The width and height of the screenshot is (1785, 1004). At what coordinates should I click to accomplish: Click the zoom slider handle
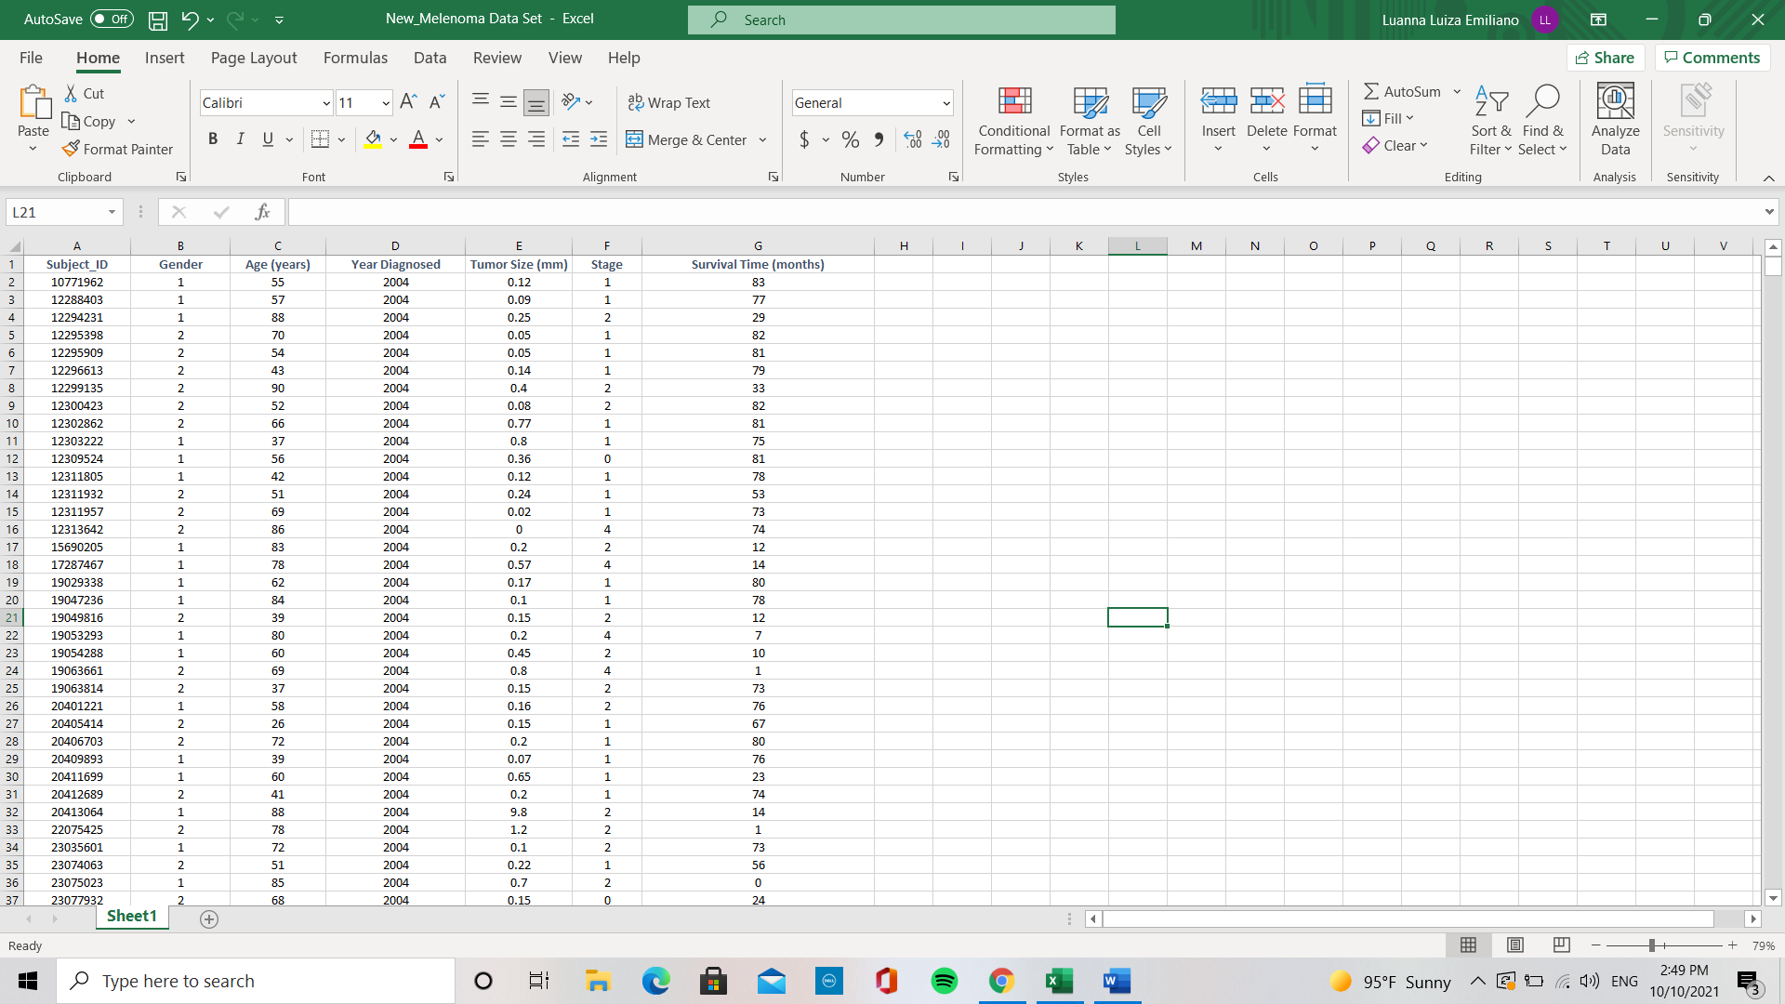(x=1652, y=945)
